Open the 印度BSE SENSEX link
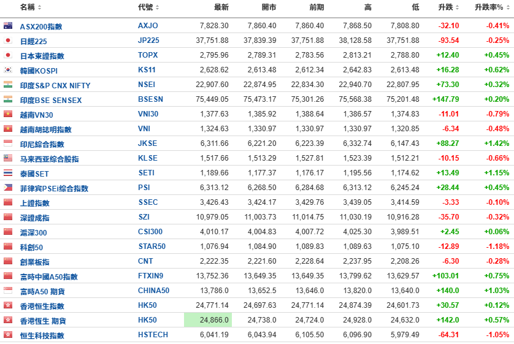514x344 pixels. click(x=51, y=100)
